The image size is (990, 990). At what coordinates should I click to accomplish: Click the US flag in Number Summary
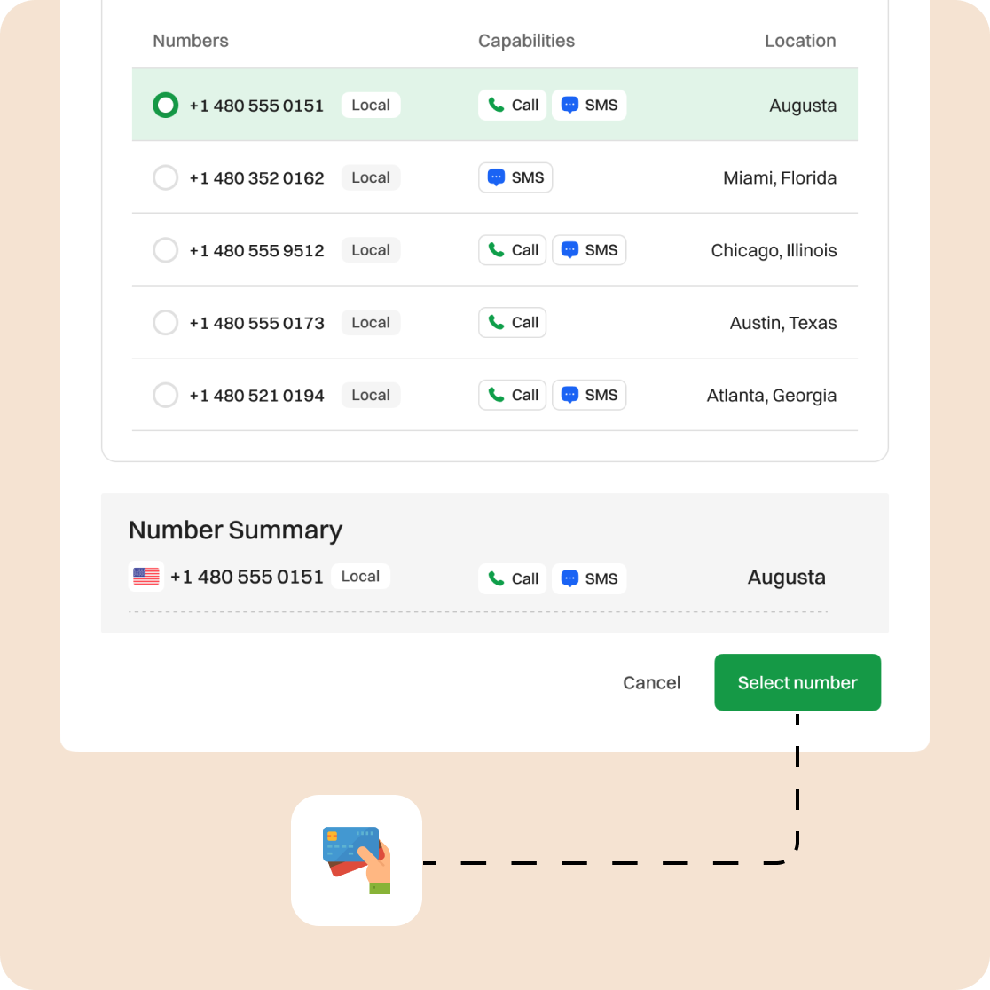(x=146, y=577)
